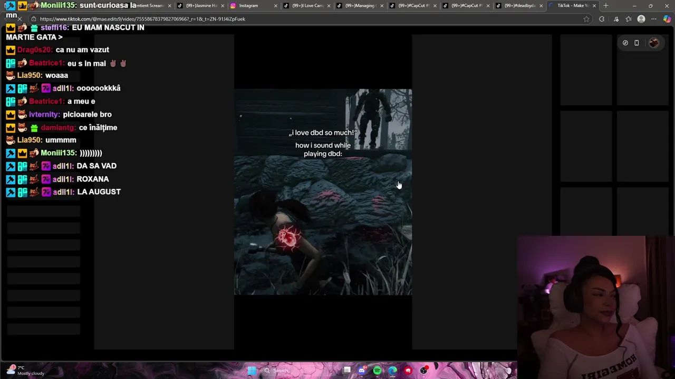Open a new browser tab with plus button
The width and height of the screenshot is (675, 379).
click(x=606, y=6)
